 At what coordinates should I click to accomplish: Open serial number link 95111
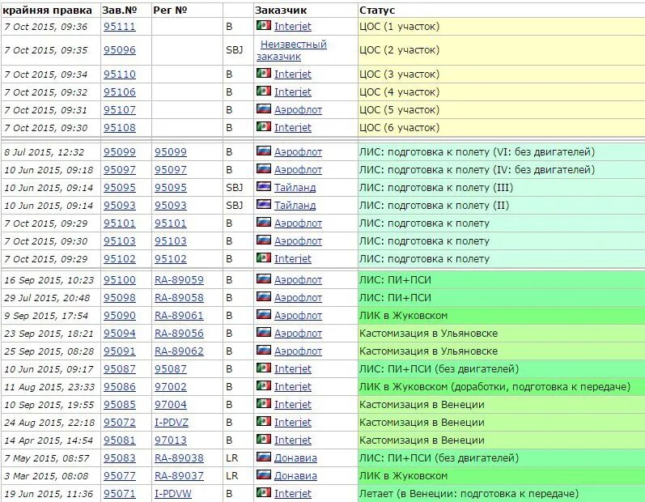click(119, 27)
